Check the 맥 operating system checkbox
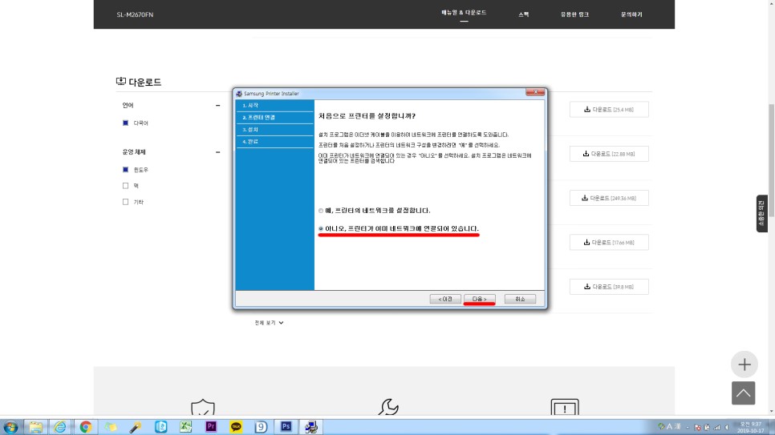Screen dimensions: 775x435 [x=125, y=186]
